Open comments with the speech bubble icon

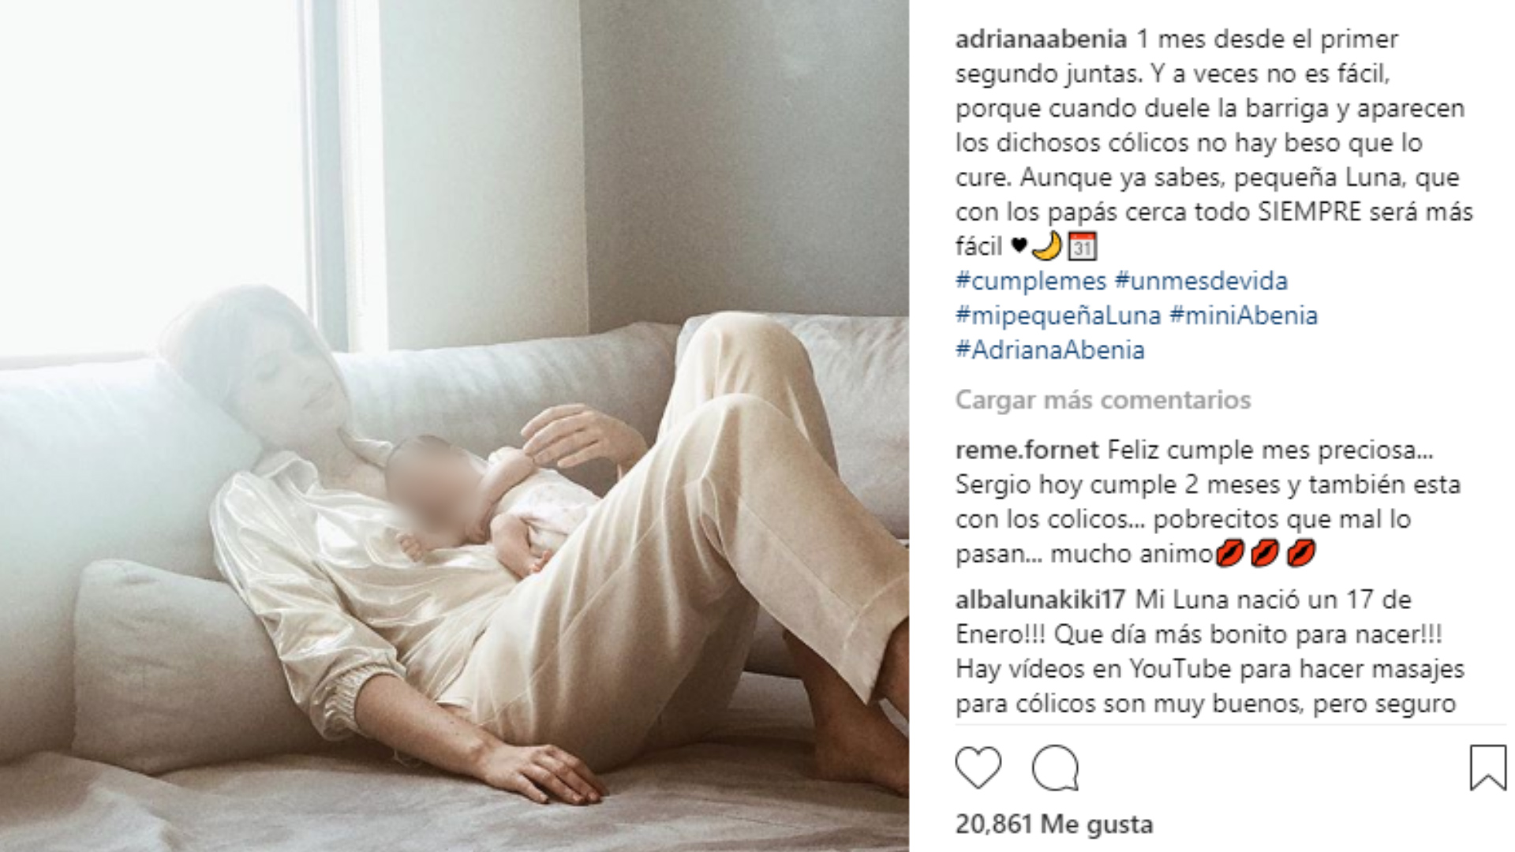(x=1055, y=767)
